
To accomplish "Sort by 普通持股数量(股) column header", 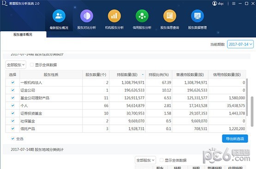I will (190, 75).
